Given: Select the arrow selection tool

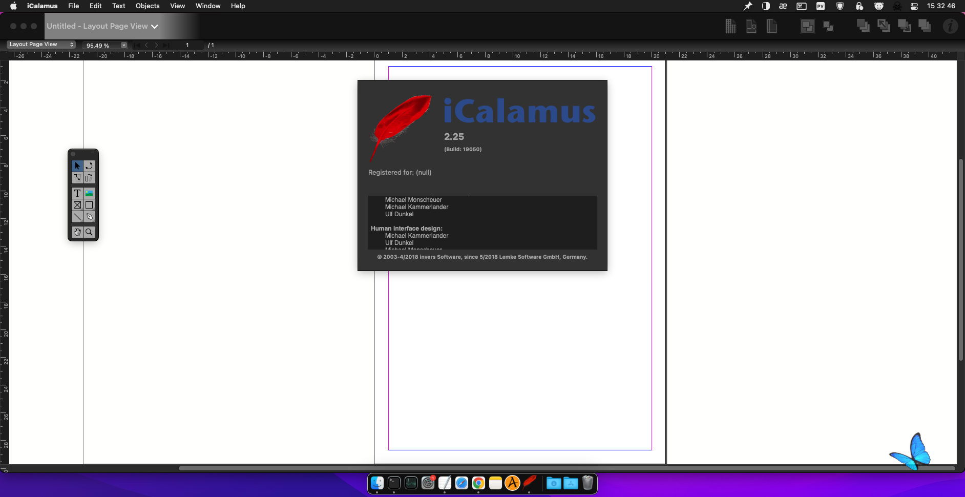Looking at the screenshot, I should pyautogui.click(x=77, y=165).
